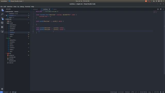Collapse the include folder

pos(6,23)
